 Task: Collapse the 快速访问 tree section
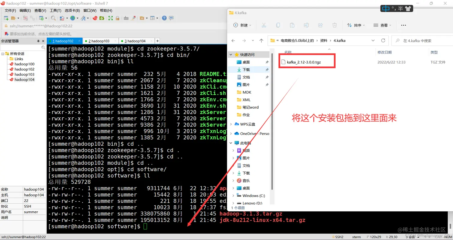(231, 55)
